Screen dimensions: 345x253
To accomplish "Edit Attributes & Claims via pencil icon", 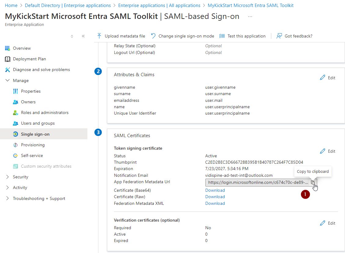I will [323, 78].
